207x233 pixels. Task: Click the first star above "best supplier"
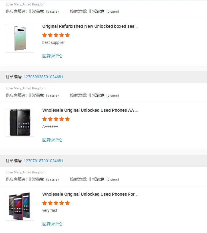[45, 35]
